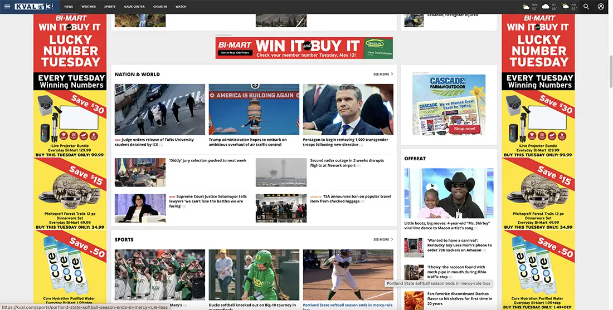Click the foggy Newark tower thumbnail
Image resolution: width=613 pixels, height=310 pixels.
281,172
